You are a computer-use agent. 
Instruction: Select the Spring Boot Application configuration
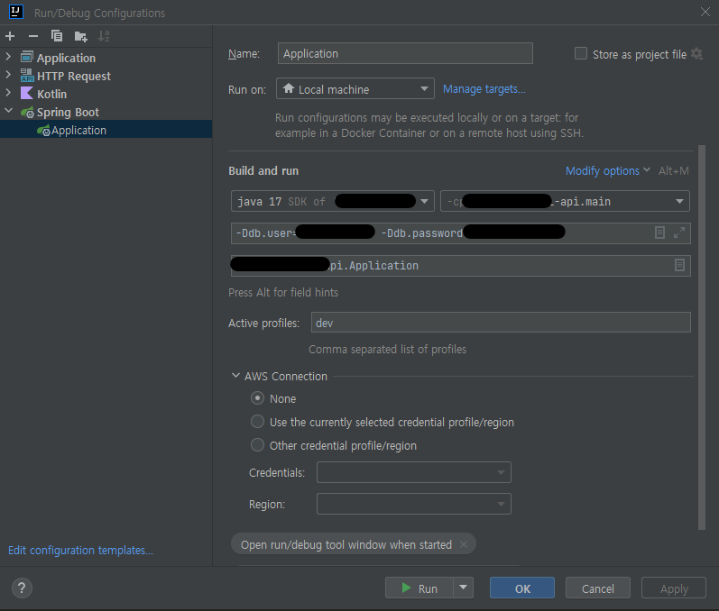point(106,130)
